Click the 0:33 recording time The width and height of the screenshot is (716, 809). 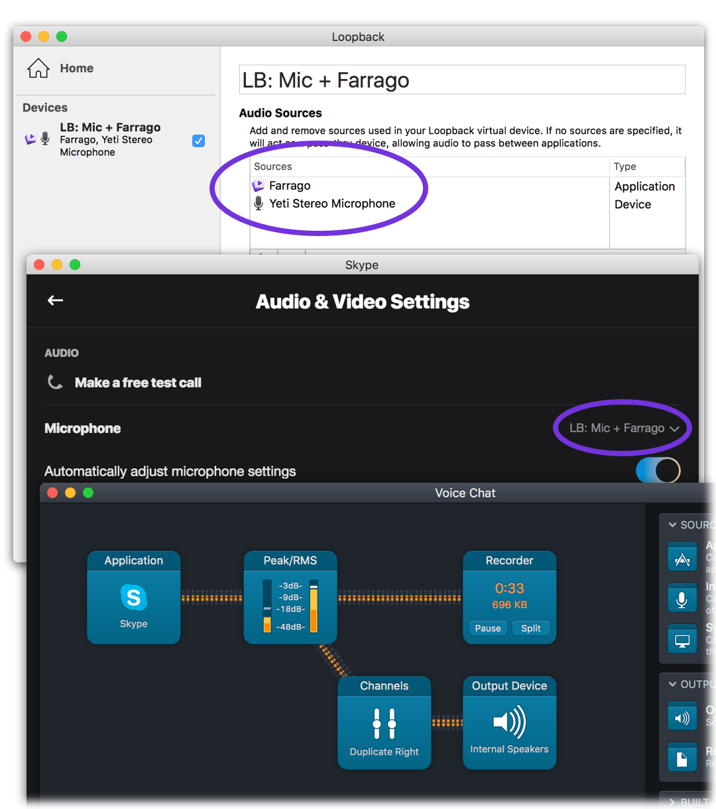pos(509,588)
